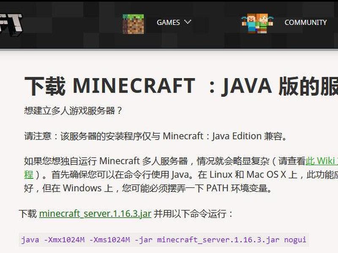Click the Minecraft logo in the header
Screen dimensions: 338x253
[x=11, y=24]
